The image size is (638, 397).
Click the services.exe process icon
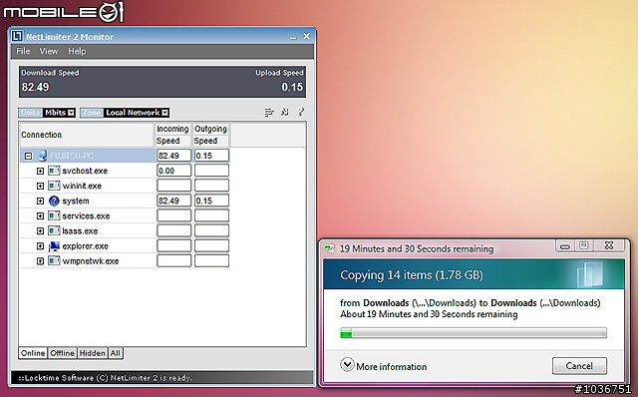54,215
